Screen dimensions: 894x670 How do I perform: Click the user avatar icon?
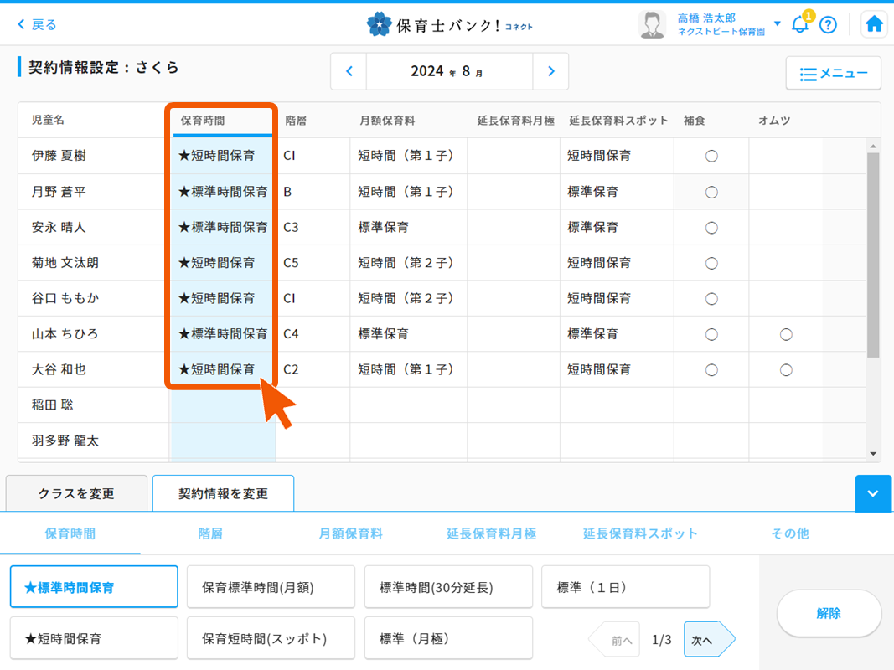652,24
